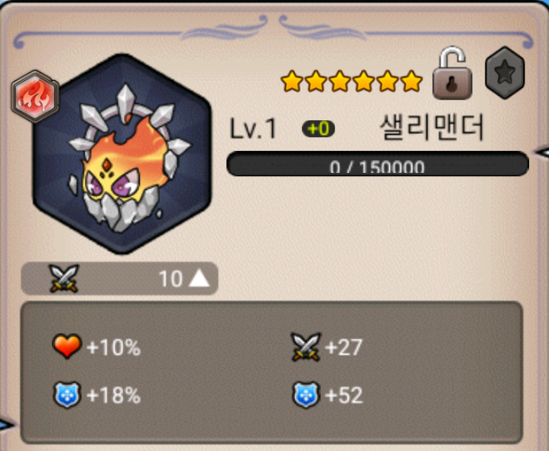Image resolution: width=549 pixels, height=451 pixels.
Task: Expand the white triangle beside 10
Action: 200,279
